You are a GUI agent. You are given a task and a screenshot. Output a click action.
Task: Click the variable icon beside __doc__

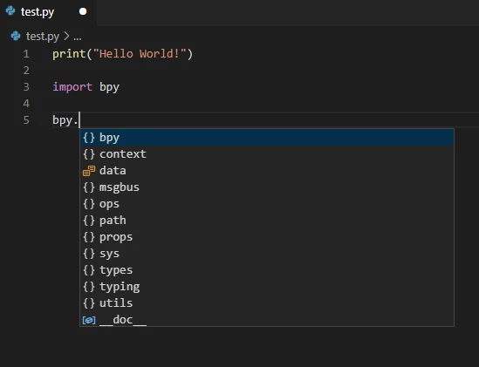coord(89,320)
